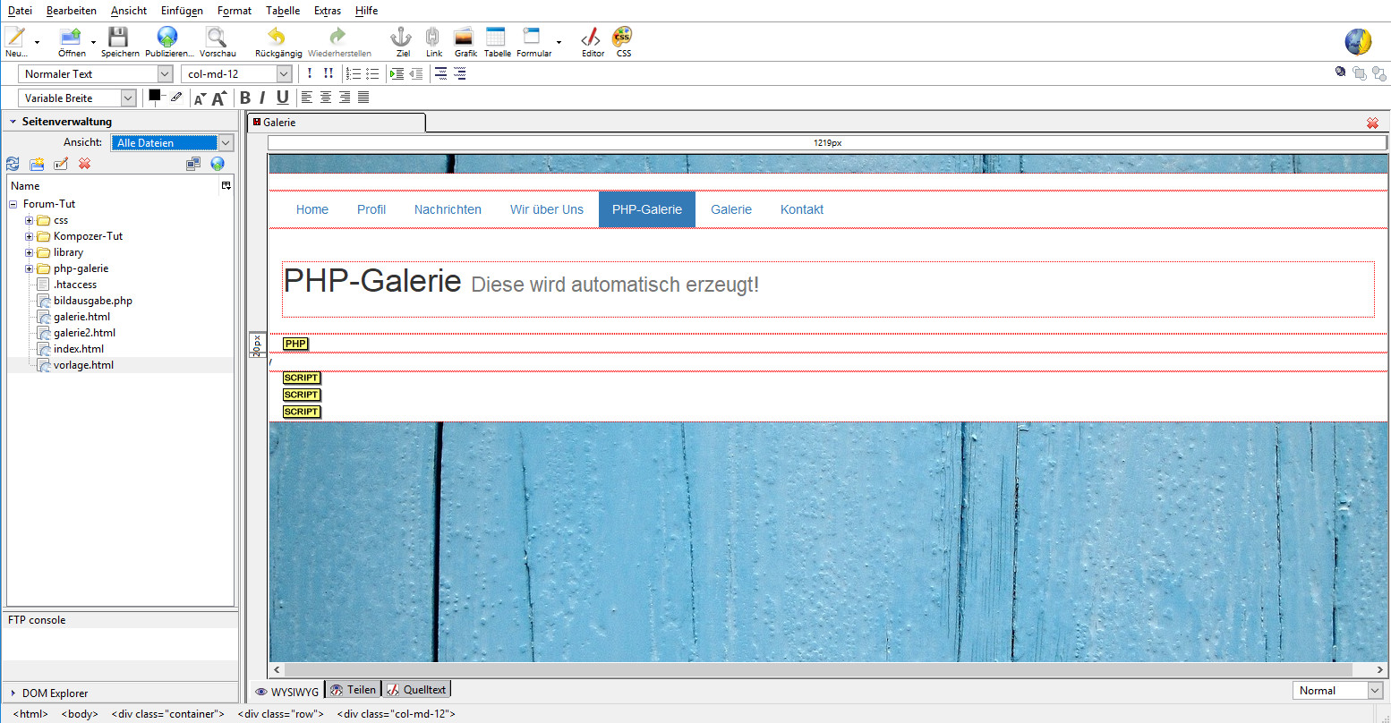This screenshot has height=723, width=1391.
Task: Click the Neu (new page) toolbar icon
Action: 15,37
